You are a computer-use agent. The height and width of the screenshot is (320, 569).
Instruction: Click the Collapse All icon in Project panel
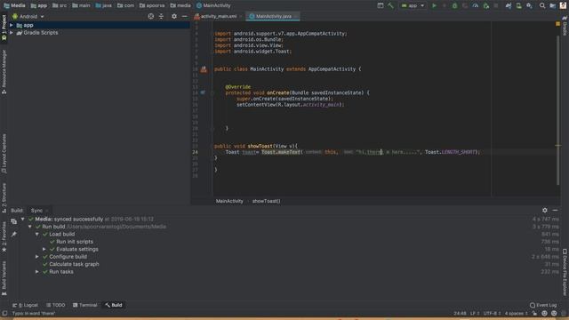(x=161, y=16)
